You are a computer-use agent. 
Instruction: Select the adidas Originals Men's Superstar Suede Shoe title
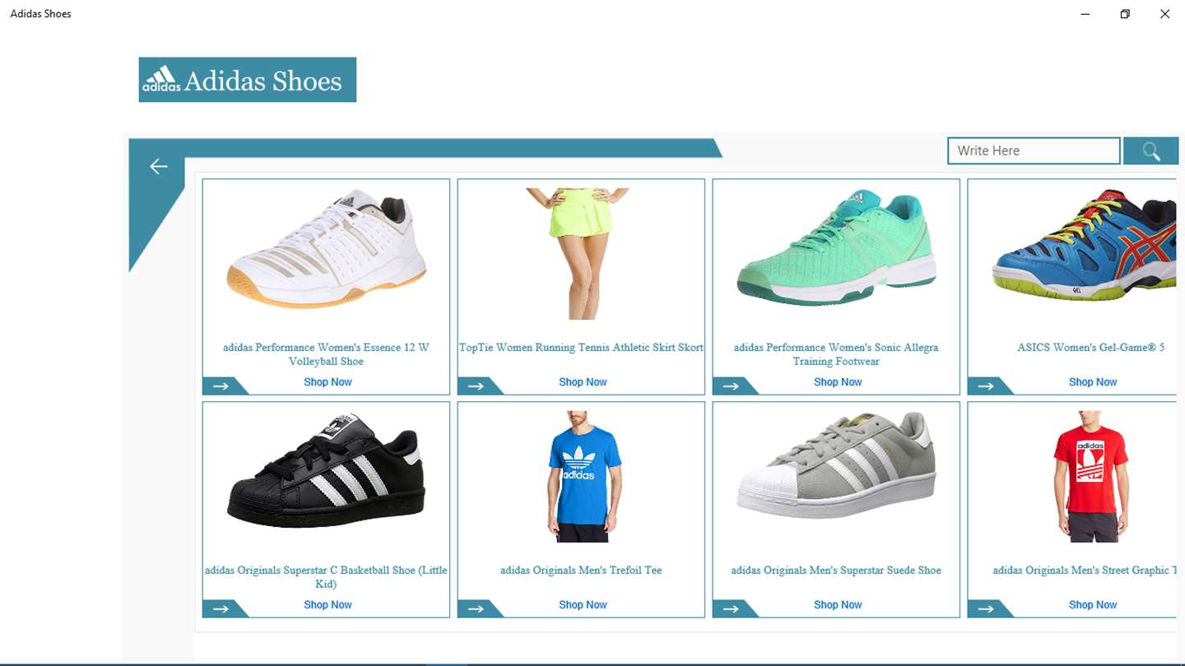tap(836, 571)
